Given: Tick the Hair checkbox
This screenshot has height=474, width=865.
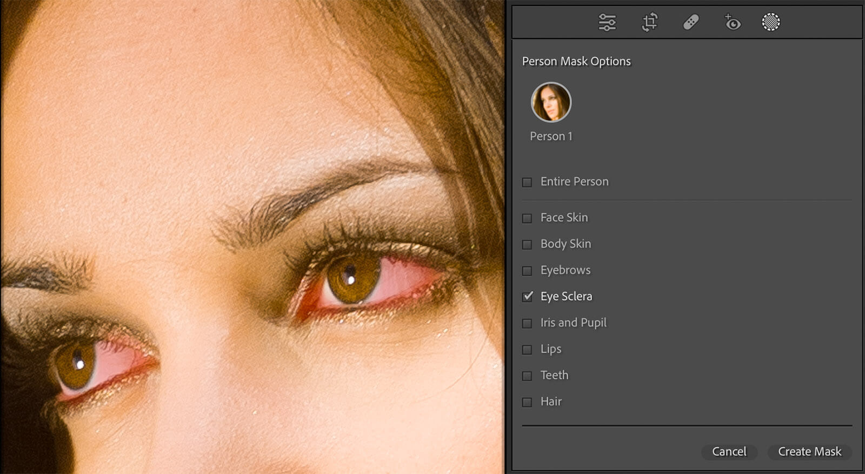Looking at the screenshot, I should pos(527,402).
